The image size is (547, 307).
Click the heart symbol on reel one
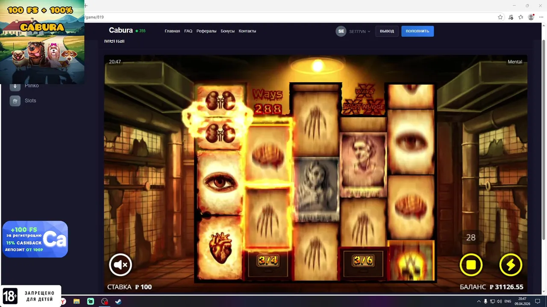click(220, 247)
